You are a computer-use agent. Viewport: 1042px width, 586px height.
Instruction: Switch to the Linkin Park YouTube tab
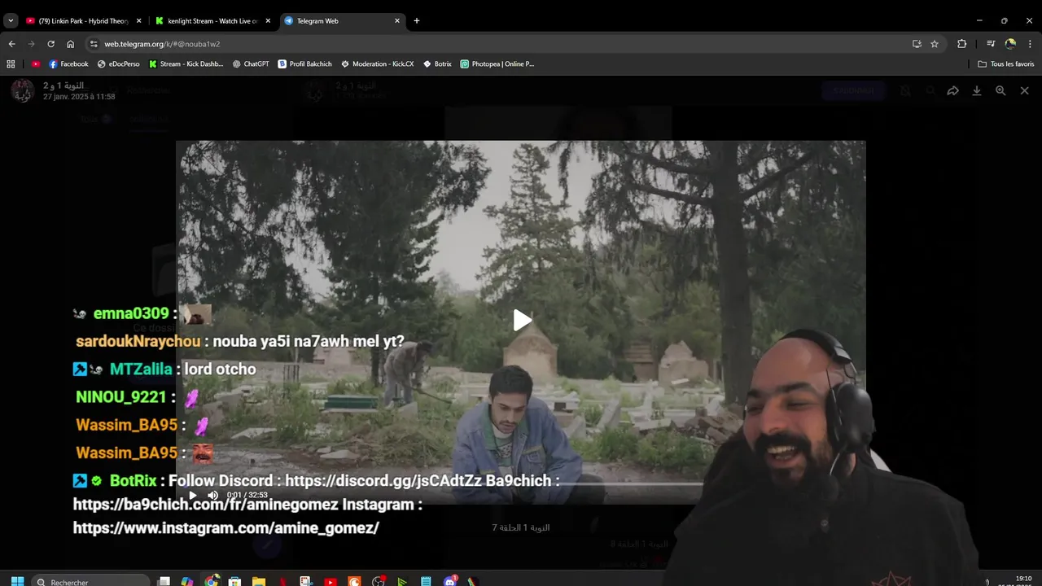83,21
